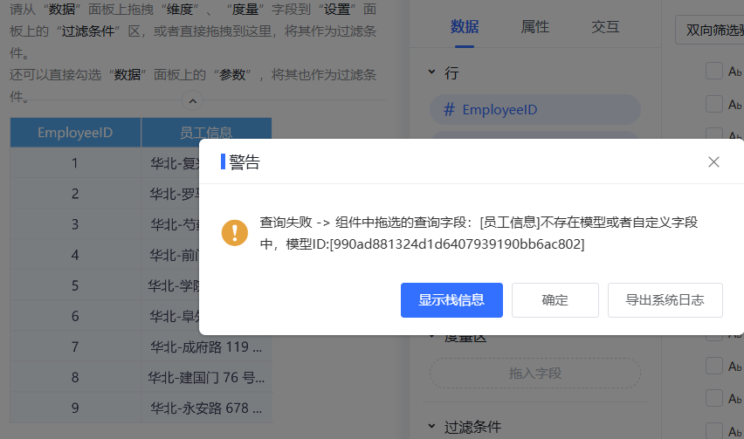
Task: Click the 拖入字段 drop area
Action: (534, 373)
